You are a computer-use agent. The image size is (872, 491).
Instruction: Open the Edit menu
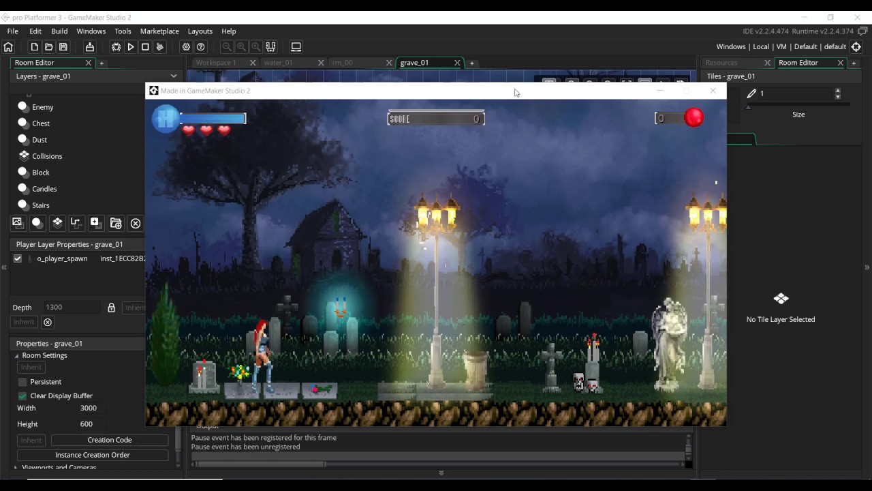point(35,31)
